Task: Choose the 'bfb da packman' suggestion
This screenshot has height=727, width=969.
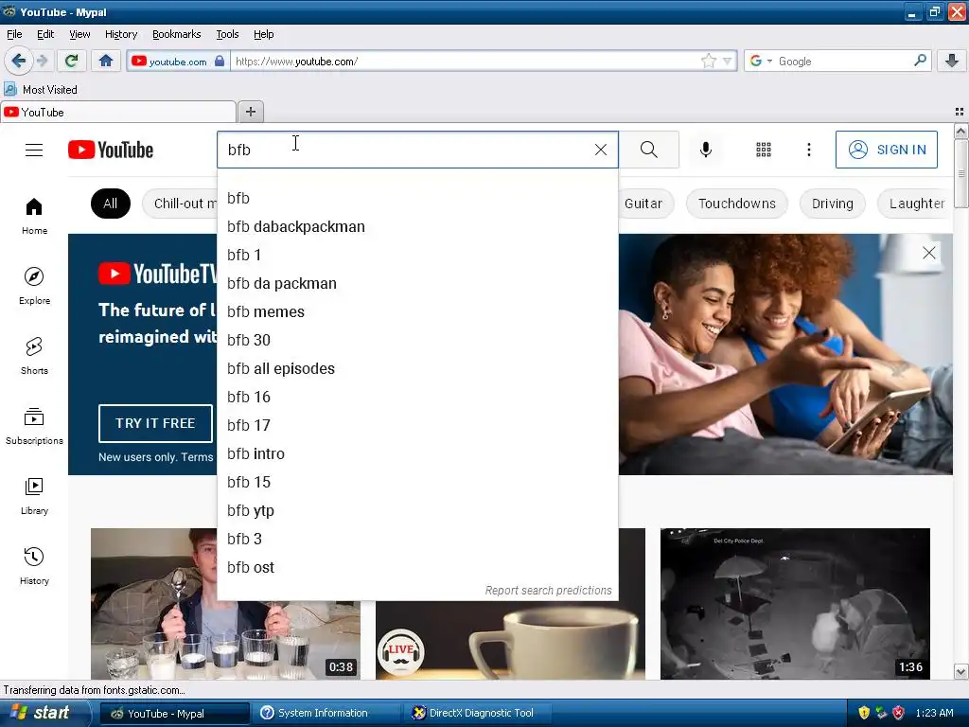Action: tap(417, 284)
